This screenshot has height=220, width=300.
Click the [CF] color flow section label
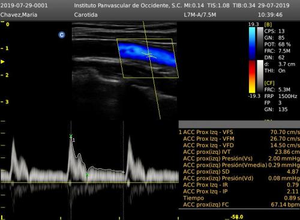[x=269, y=83]
